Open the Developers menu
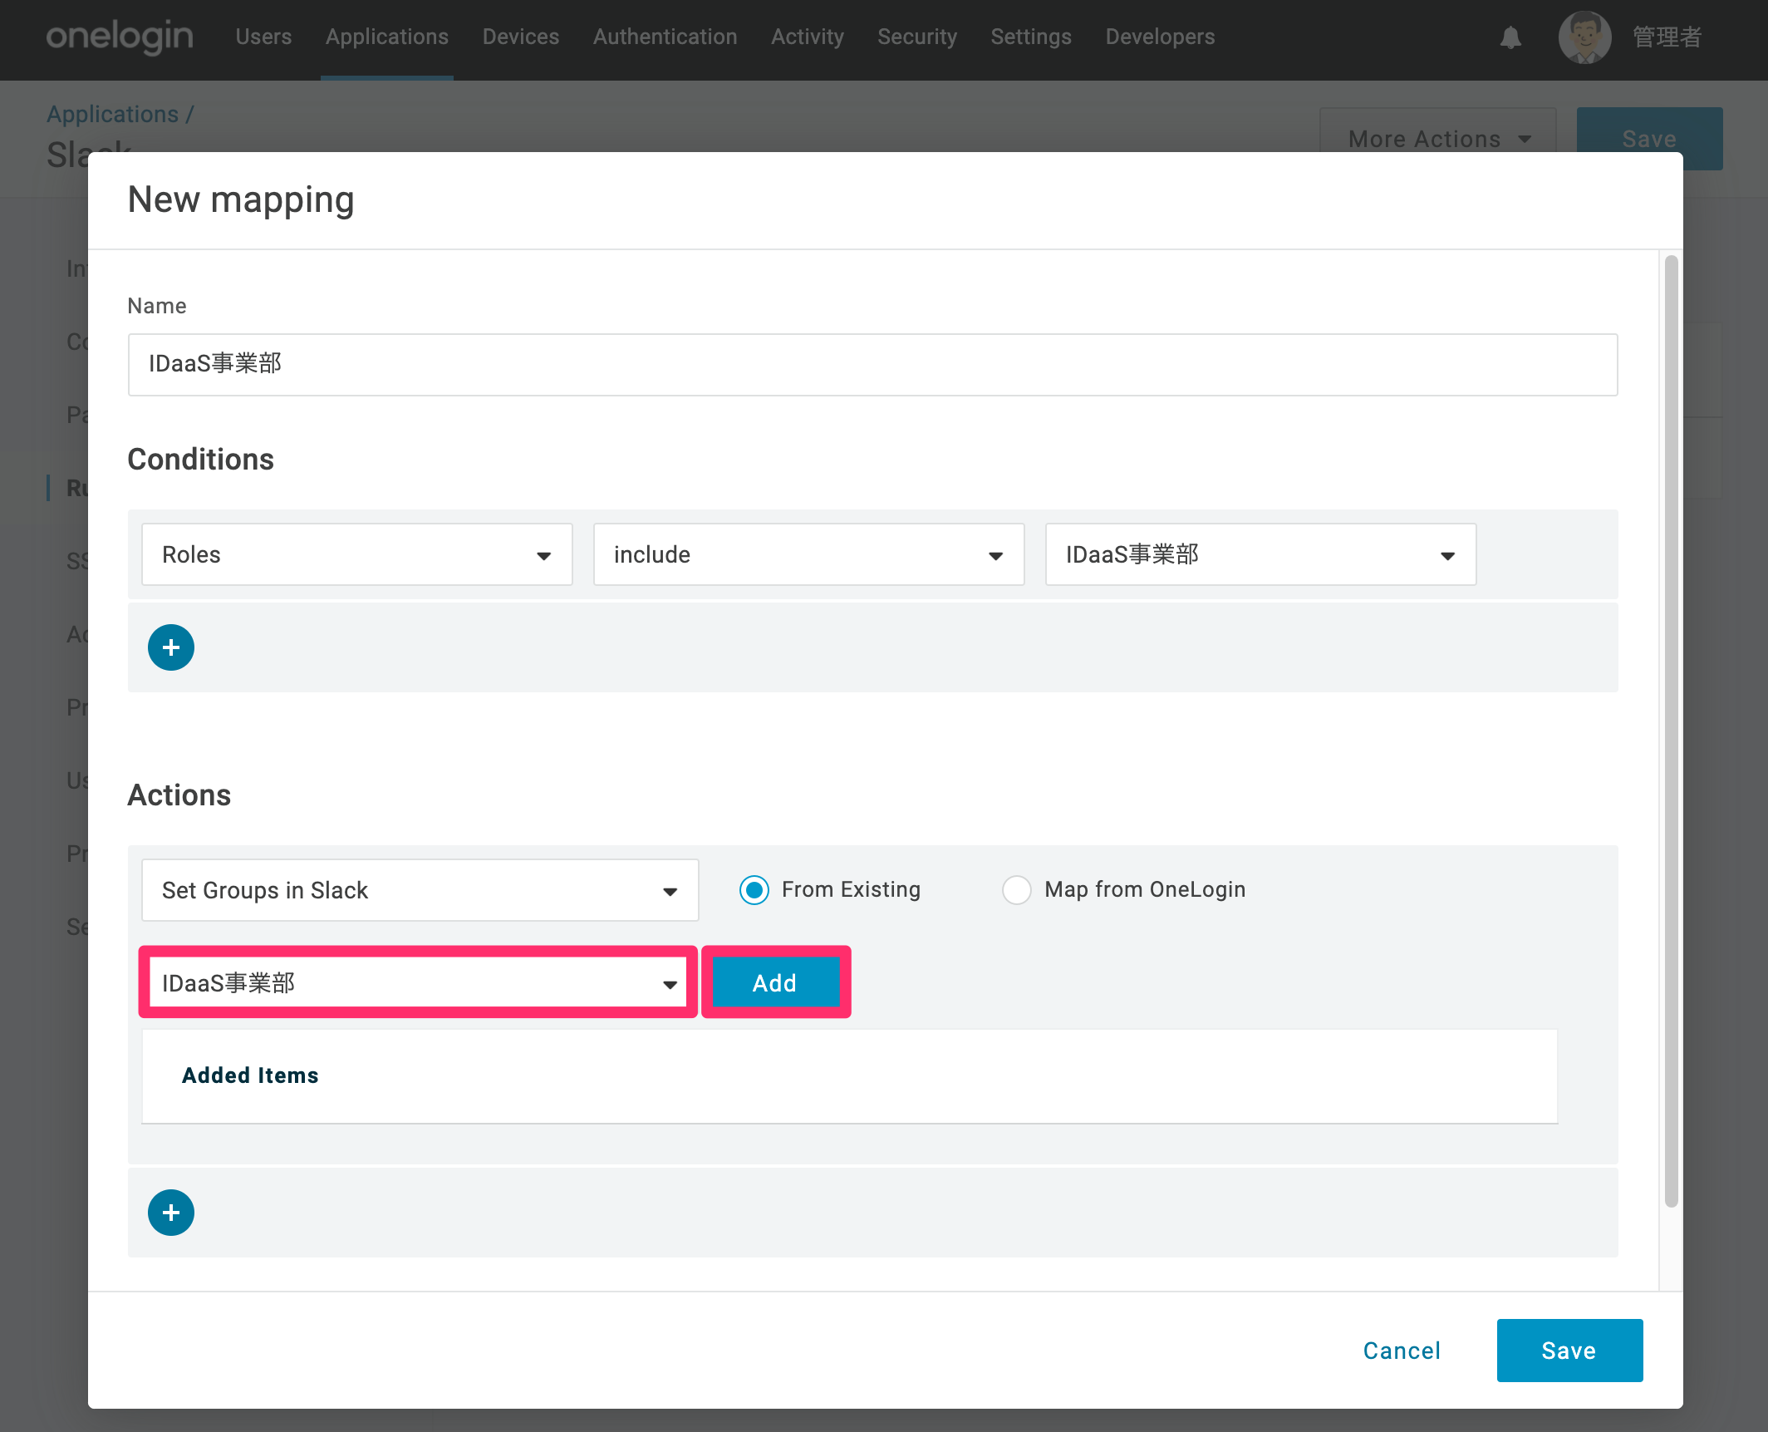Viewport: 1768px width, 1432px height. tap(1160, 37)
